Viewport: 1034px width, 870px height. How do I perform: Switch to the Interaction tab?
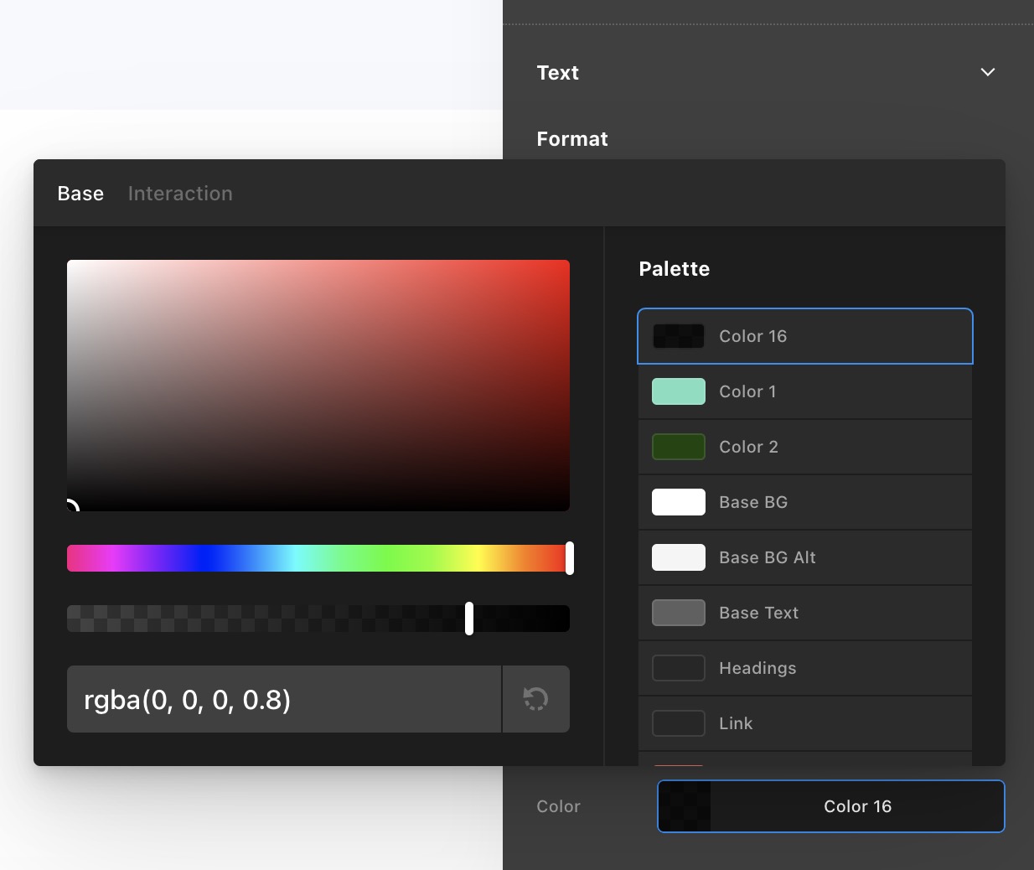180,194
